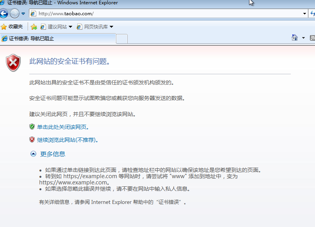Click the 继续浏览此网站(不推荐) link
This screenshot has height=227, width=315.
pos(68,140)
